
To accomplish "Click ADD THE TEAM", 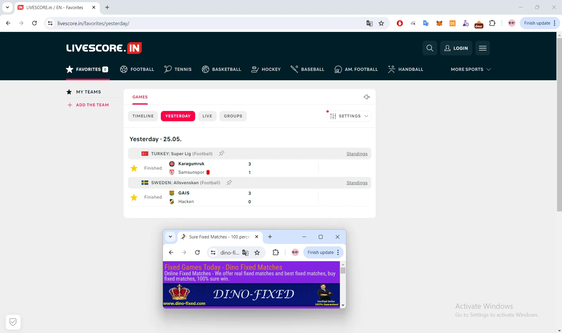I will [88, 105].
